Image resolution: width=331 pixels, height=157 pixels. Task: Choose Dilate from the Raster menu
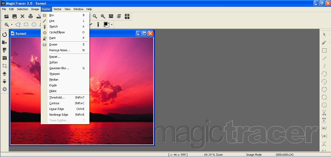tap(65, 91)
